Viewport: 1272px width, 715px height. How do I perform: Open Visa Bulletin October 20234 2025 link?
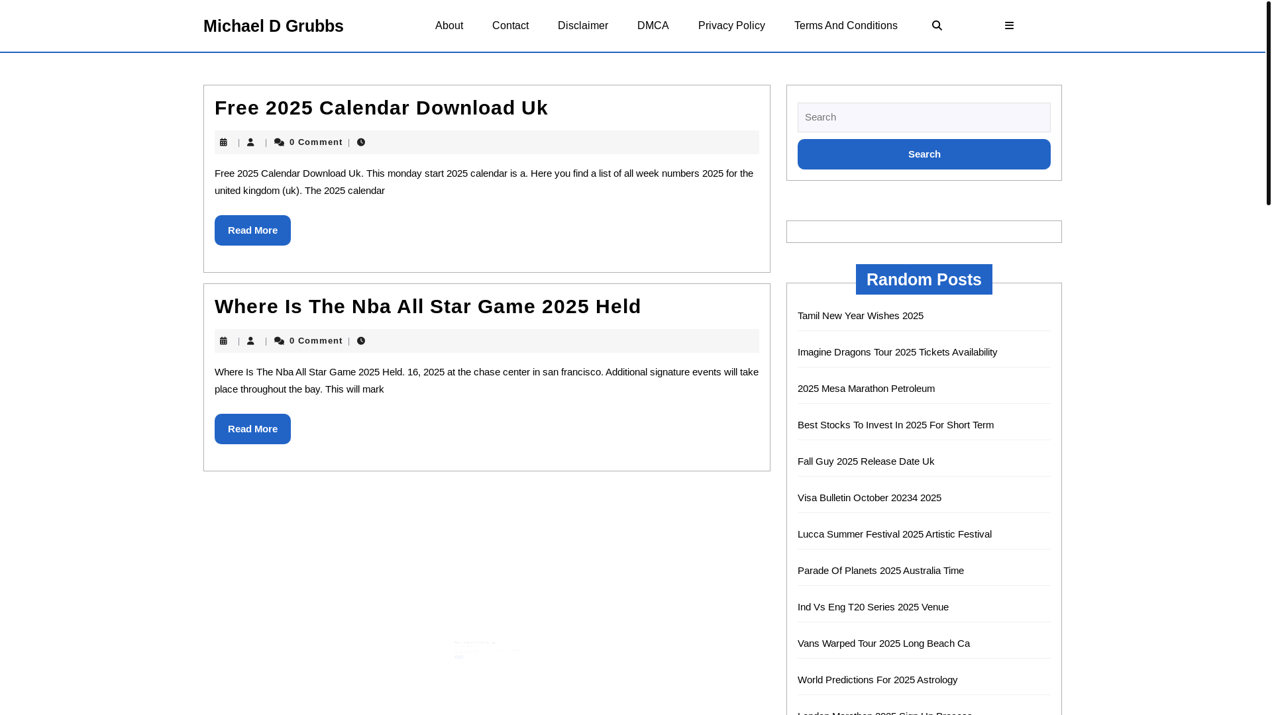pyautogui.click(x=869, y=498)
